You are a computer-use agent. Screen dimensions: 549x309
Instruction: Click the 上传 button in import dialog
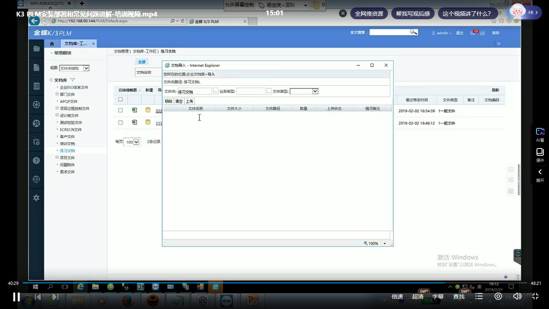(x=189, y=101)
